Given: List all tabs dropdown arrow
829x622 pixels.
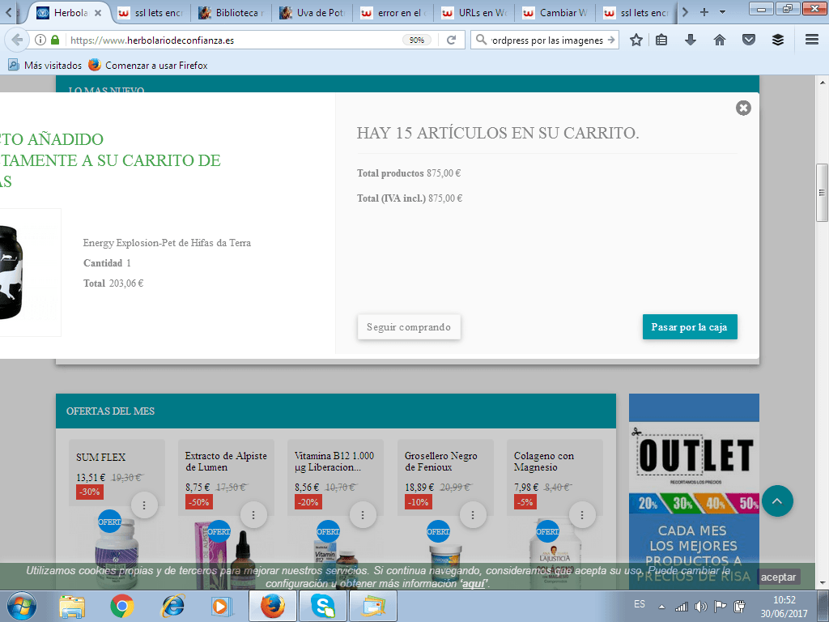Looking at the screenshot, I should 722,12.
